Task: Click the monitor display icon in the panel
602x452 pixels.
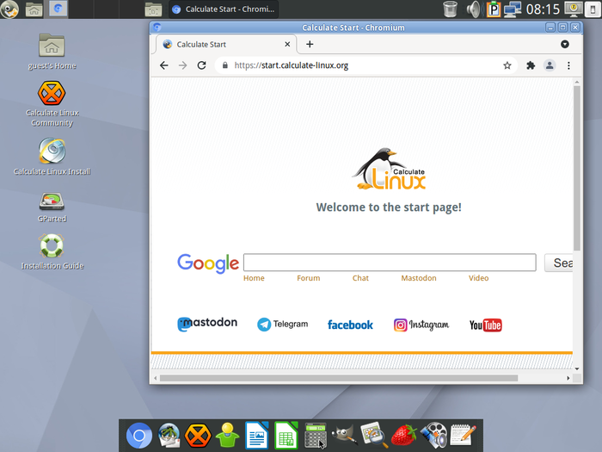Action: [x=574, y=9]
